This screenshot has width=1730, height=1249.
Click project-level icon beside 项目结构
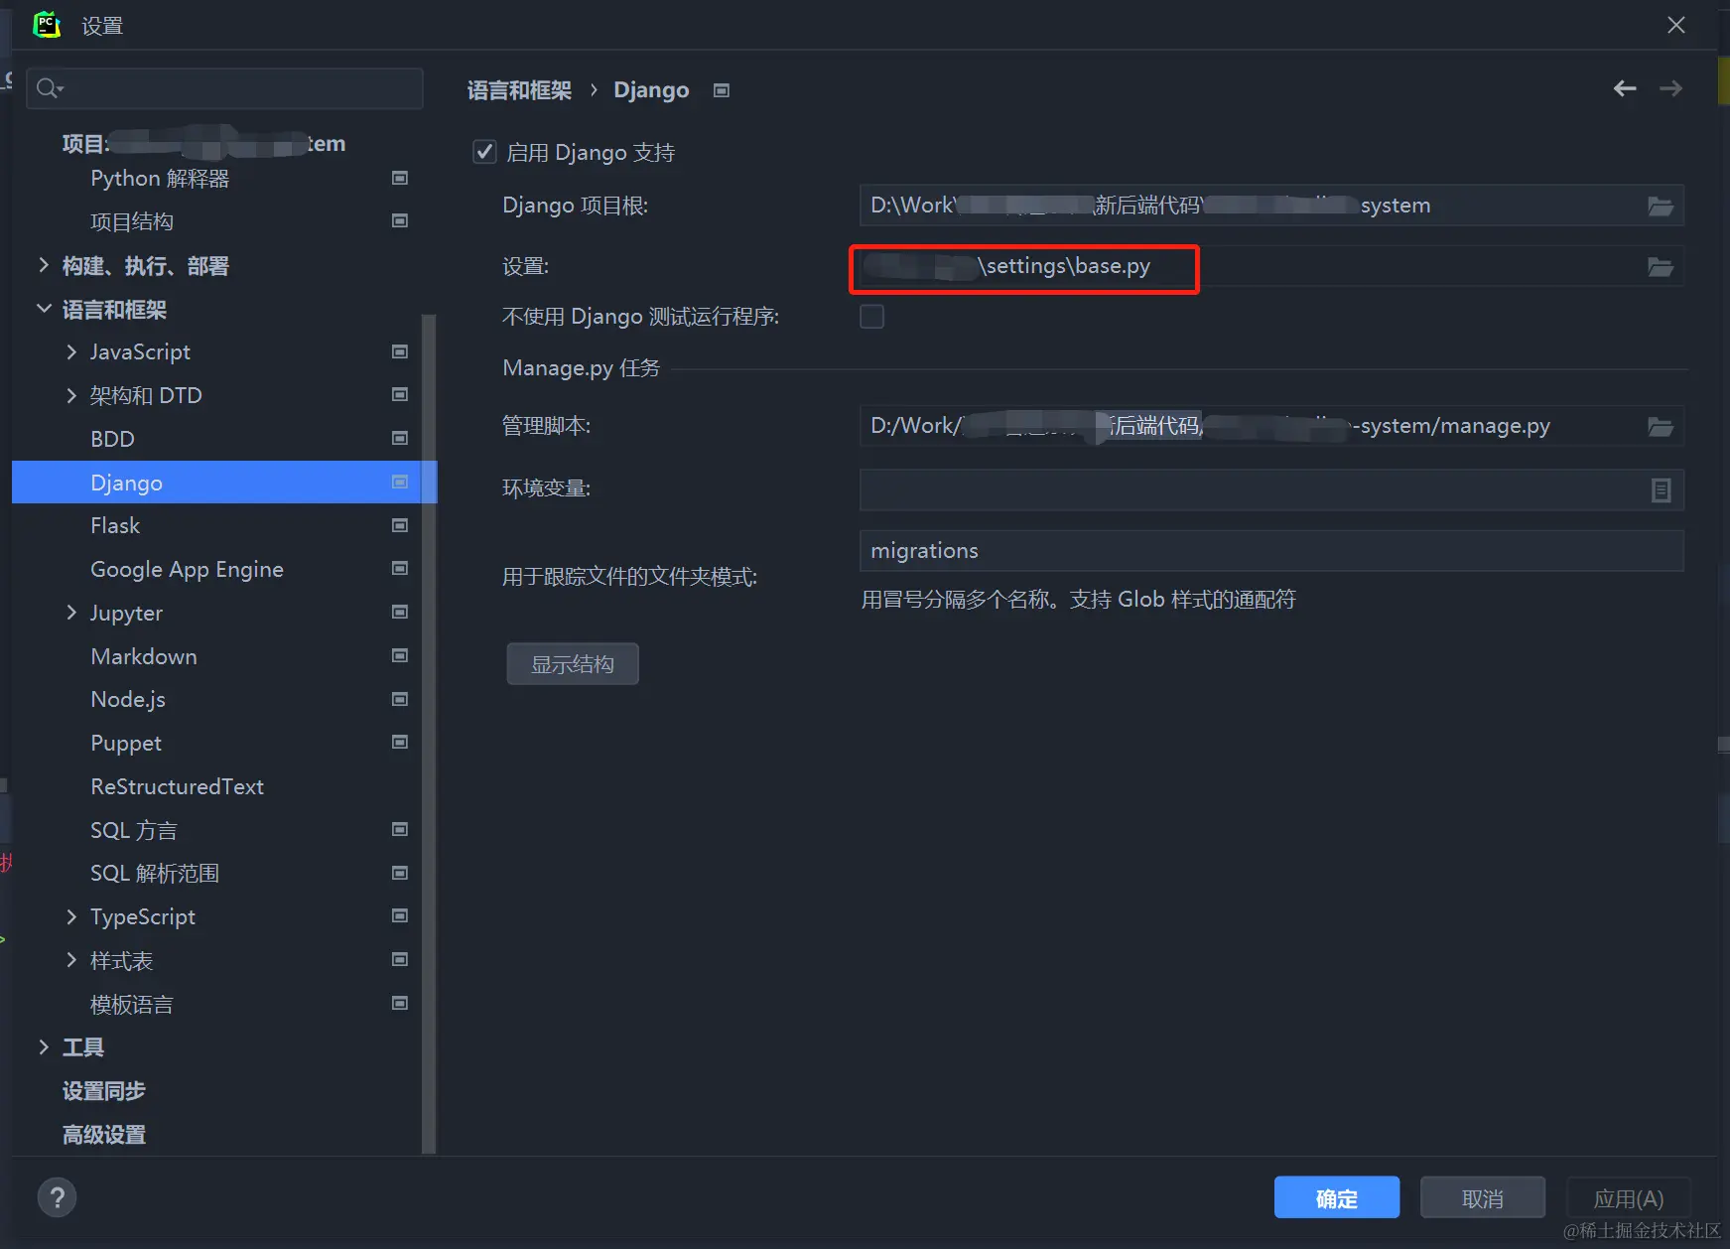[x=400, y=220]
